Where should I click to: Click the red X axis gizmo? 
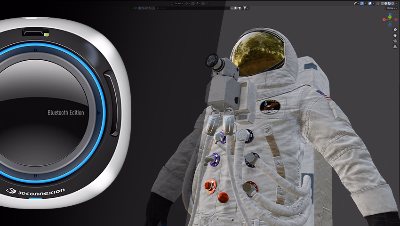click(x=384, y=19)
